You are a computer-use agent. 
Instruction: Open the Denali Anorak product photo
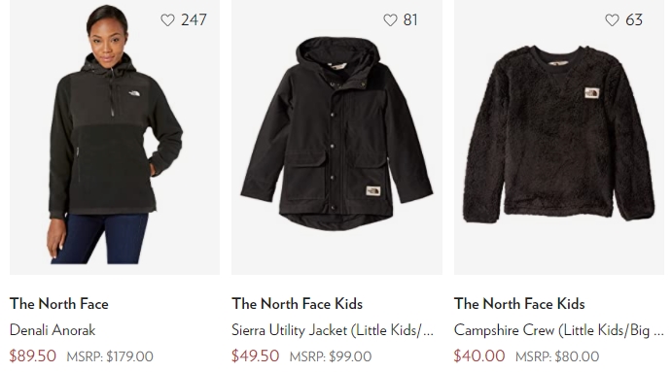[x=115, y=137]
